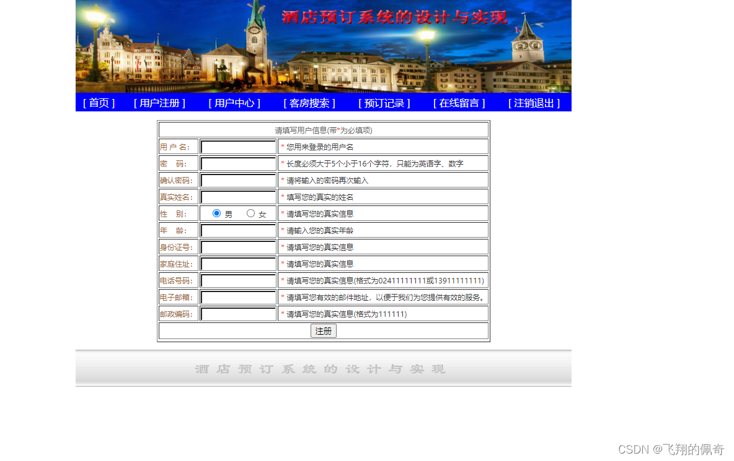Focus the 电子邮箱 email input field
734x461 pixels.
point(238,297)
